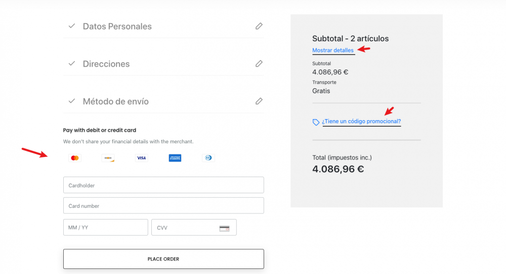Viewport: 506px width, 274px height.
Task: Click the CVV card hint icon
Action: (x=224, y=228)
